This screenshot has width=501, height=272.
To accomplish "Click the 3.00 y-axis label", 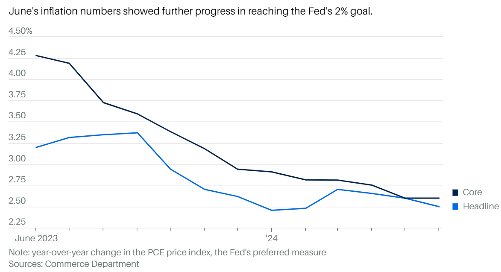I will click(x=17, y=158).
